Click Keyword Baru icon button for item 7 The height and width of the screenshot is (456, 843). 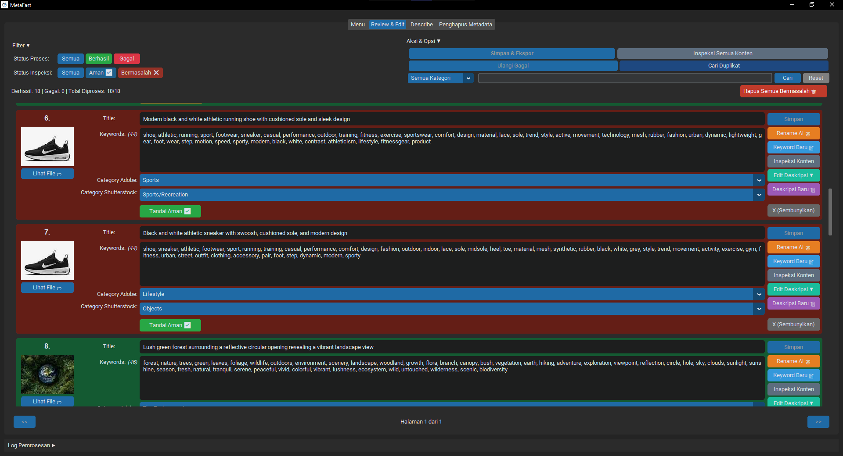pyautogui.click(x=793, y=261)
